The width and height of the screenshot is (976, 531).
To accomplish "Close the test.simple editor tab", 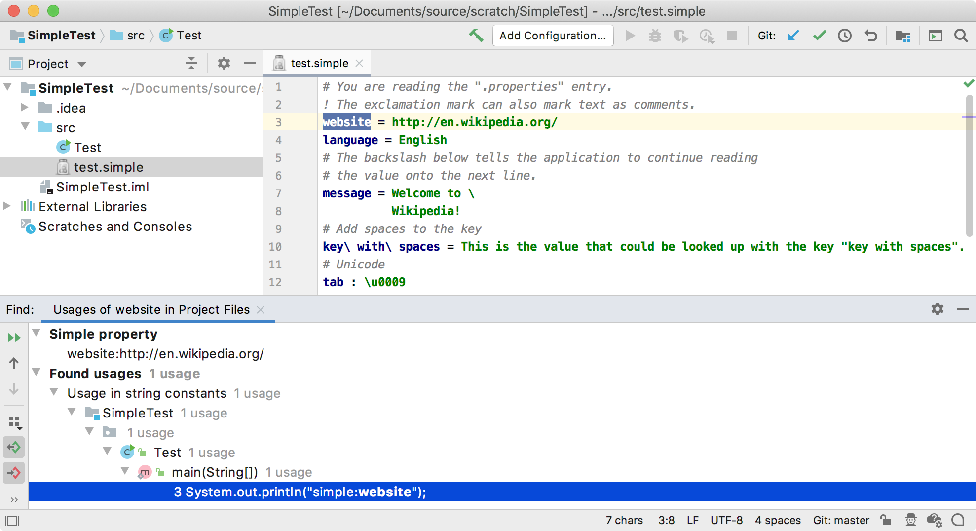I will coord(359,63).
